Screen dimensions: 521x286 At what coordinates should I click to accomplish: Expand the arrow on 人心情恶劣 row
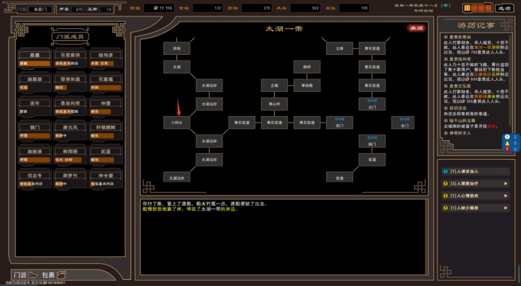(x=505, y=195)
